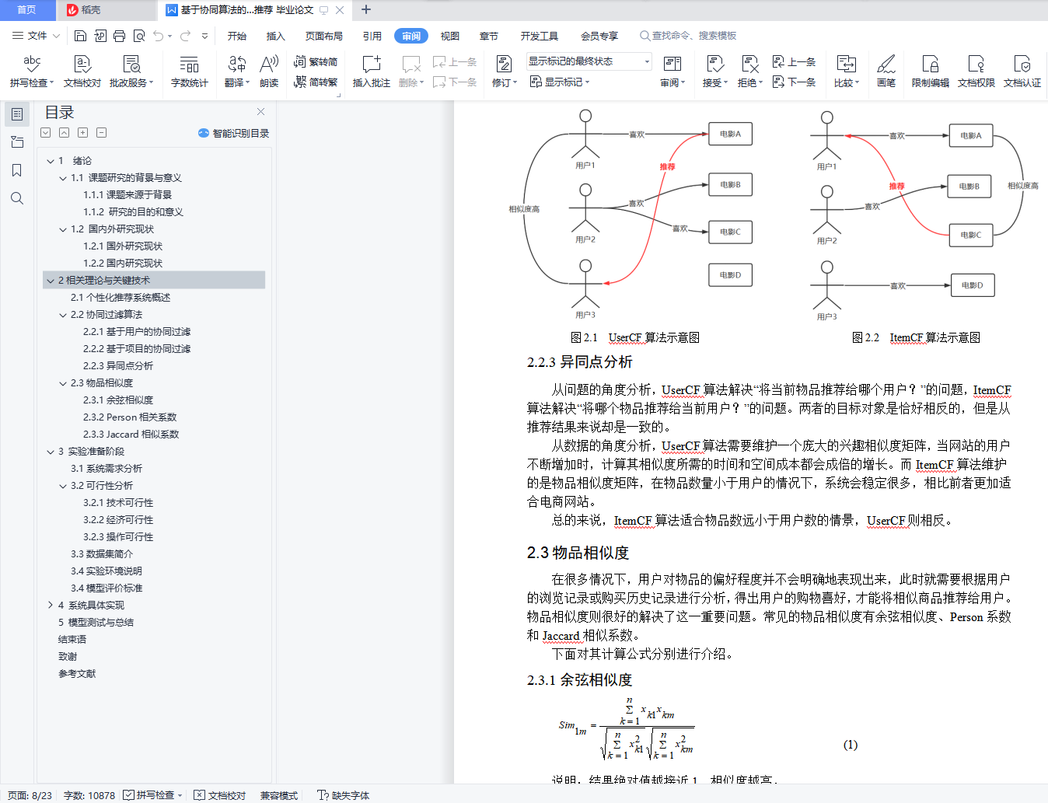Start the 朗读 read-aloud tool
The width and height of the screenshot is (1048, 803).
(x=269, y=71)
